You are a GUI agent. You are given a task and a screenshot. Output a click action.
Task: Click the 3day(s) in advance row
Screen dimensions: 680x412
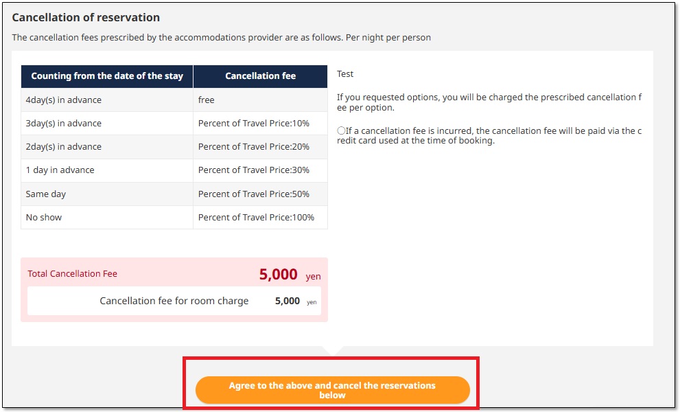[64, 124]
